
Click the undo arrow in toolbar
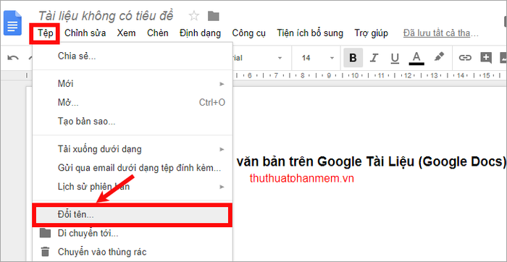[13, 58]
